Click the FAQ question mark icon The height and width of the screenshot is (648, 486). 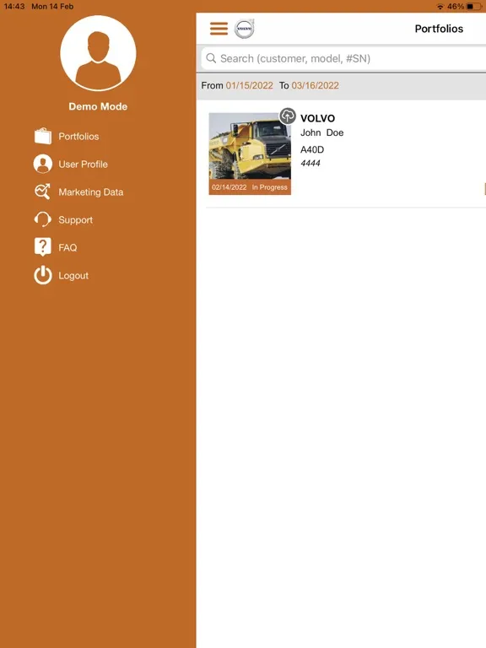(x=42, y=246)
